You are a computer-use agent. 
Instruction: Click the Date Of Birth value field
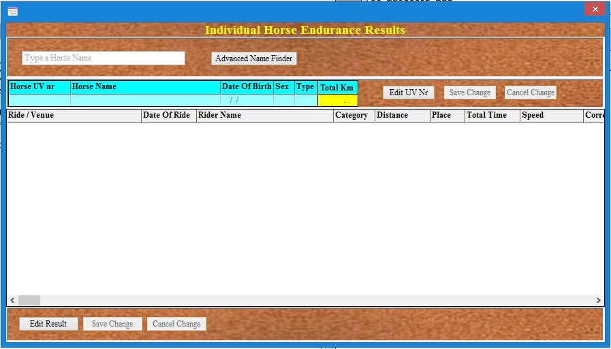[x=246, y=100]
